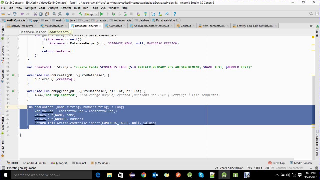Click the Windows search box in taskbar
Viewport: 320px width, 180px height.
(x=51, y=175)
